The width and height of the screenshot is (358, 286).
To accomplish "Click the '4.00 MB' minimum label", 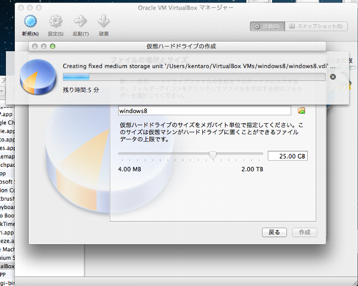I will [129, 169].
